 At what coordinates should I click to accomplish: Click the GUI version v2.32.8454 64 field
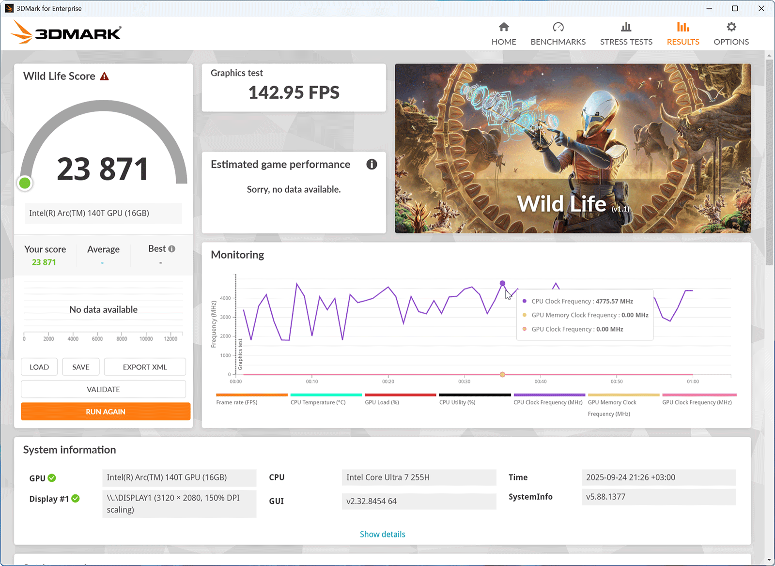[x=419, y=501]
